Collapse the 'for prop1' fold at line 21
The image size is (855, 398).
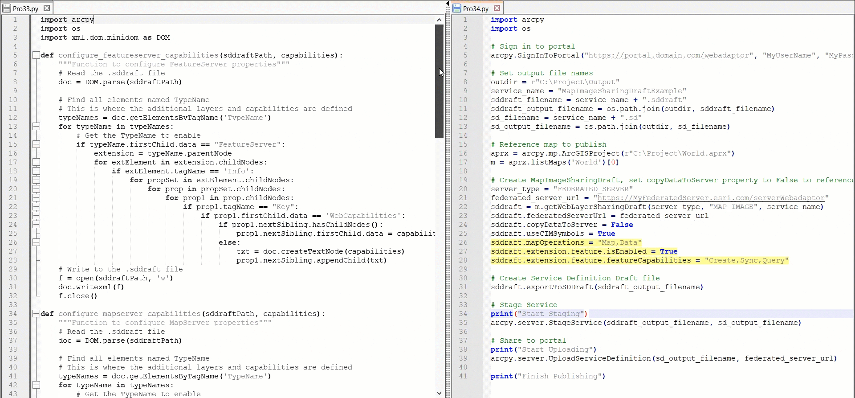tap(36, 198)
